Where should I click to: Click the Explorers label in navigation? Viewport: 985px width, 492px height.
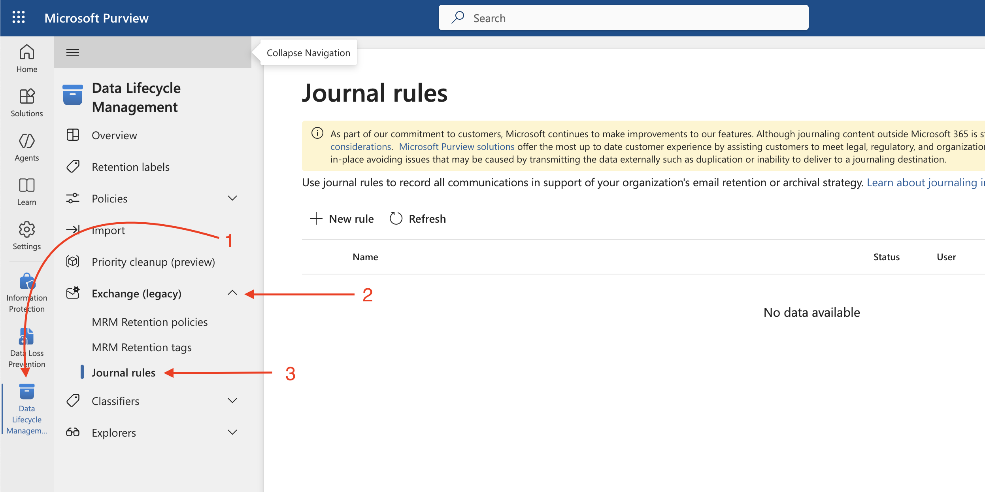(114, 433)
